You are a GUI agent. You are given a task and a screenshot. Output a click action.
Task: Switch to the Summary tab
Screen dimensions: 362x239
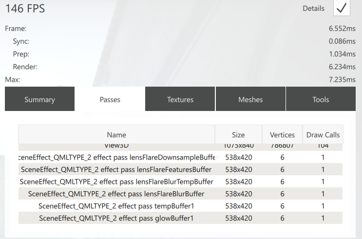click(x=39, y=99)
